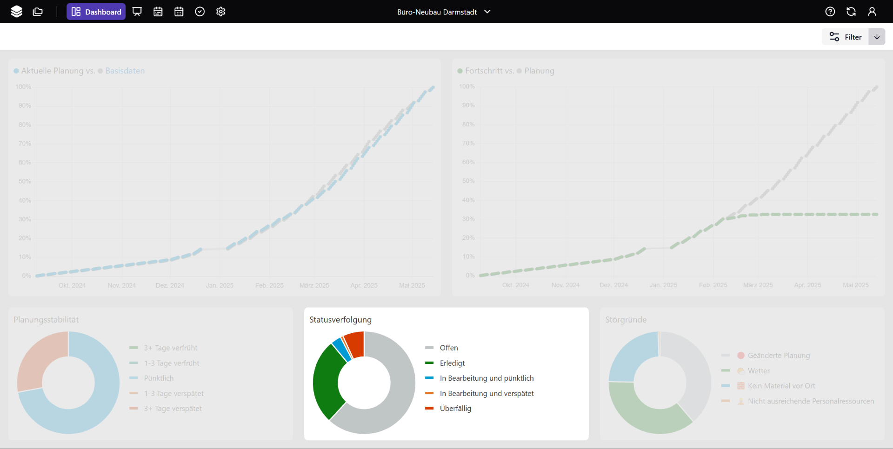Toggle the Offen legend entry

(x=448, y=348)
